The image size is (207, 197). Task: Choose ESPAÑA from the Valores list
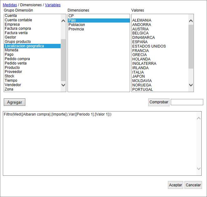point(140,42)
